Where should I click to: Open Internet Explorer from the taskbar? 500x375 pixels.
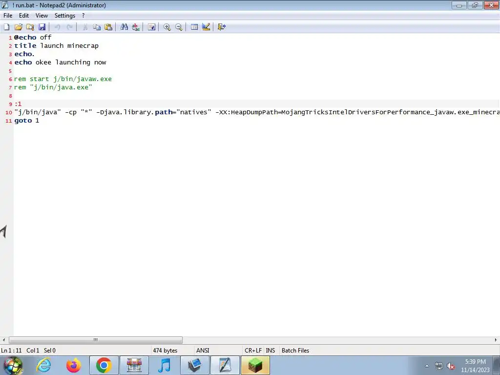(x=43, y=365)
